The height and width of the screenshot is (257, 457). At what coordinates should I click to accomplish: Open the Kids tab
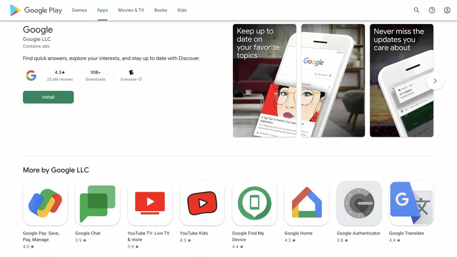tap(182, 10)
